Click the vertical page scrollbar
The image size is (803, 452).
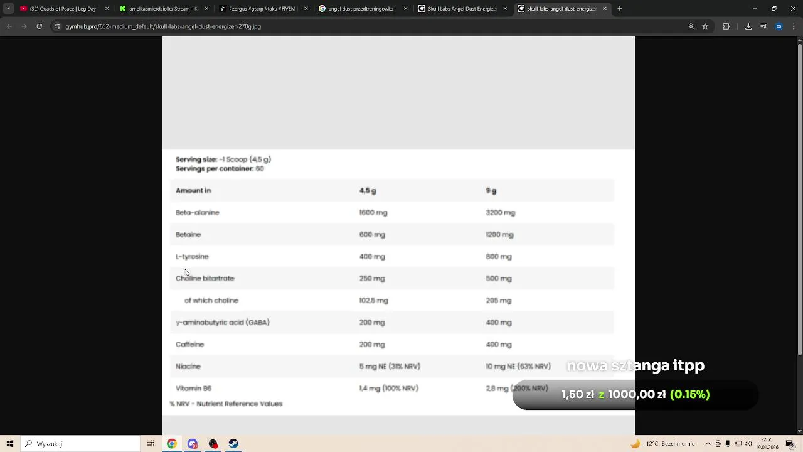tap(799, 201)
